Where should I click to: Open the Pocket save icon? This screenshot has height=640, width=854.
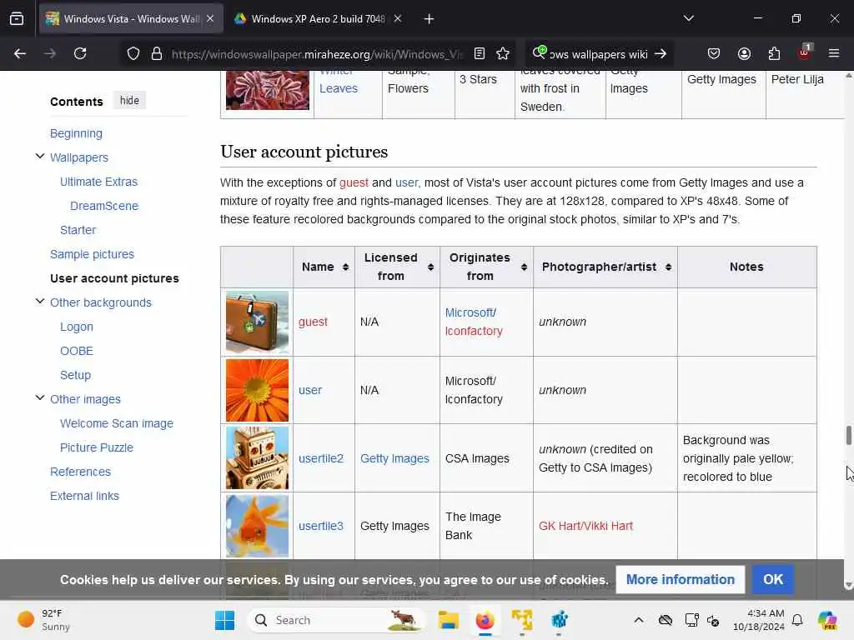pos(714,53)
